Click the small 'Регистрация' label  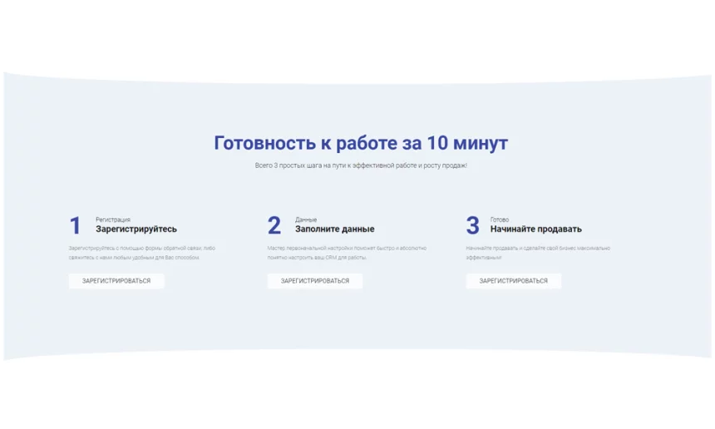[x=113, y=219]
